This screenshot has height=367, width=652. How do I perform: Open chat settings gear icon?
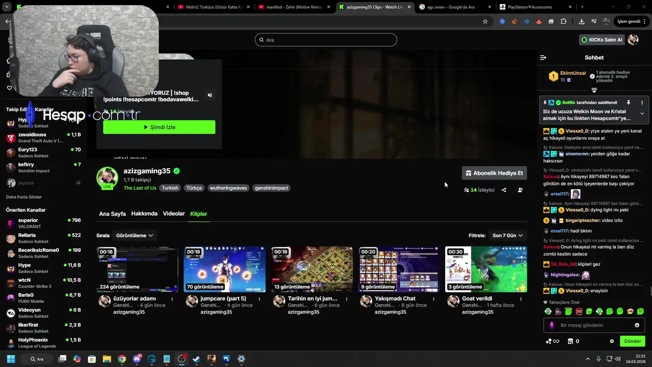(612, 342)
